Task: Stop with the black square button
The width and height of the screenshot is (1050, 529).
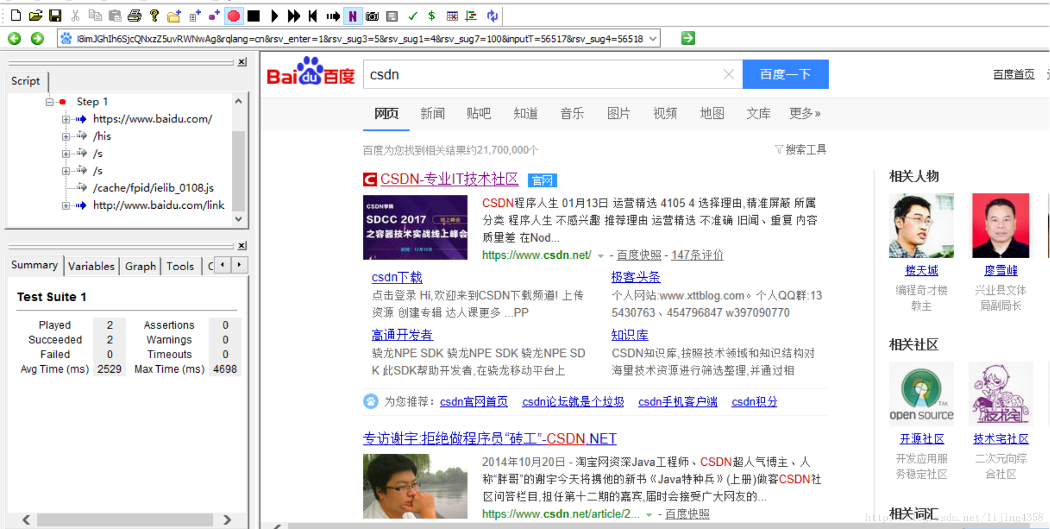Action: point(254,16)
